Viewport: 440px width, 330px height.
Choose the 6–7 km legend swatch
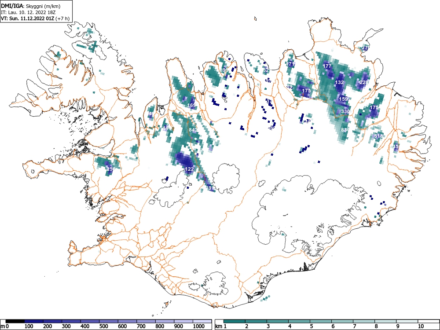pos(342,321)
